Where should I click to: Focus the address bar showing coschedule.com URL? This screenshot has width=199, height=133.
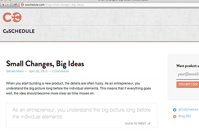109,5
